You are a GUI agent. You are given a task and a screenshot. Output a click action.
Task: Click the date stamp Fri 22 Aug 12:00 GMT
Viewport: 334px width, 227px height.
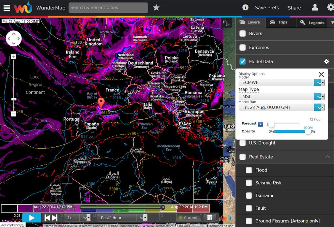pos(21,21)
